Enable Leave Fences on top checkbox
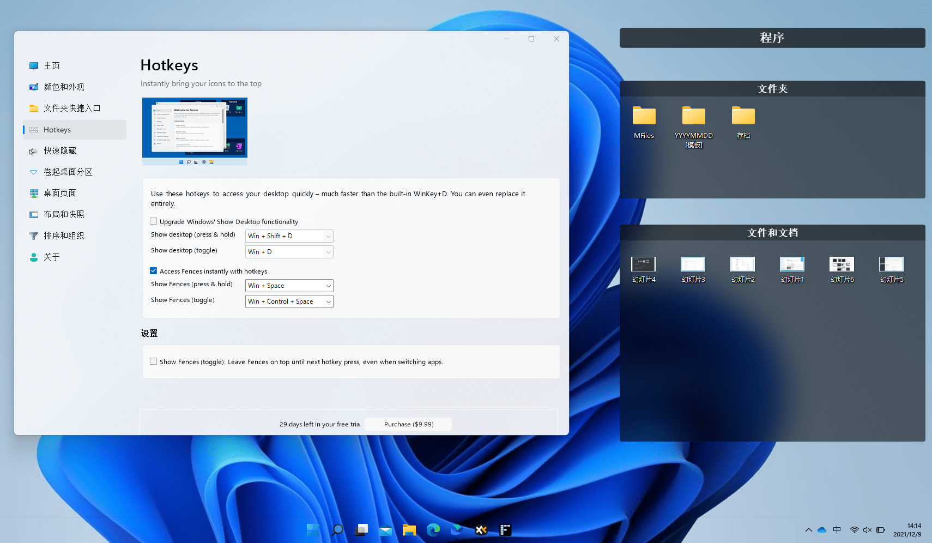 (x=154, y=361)
